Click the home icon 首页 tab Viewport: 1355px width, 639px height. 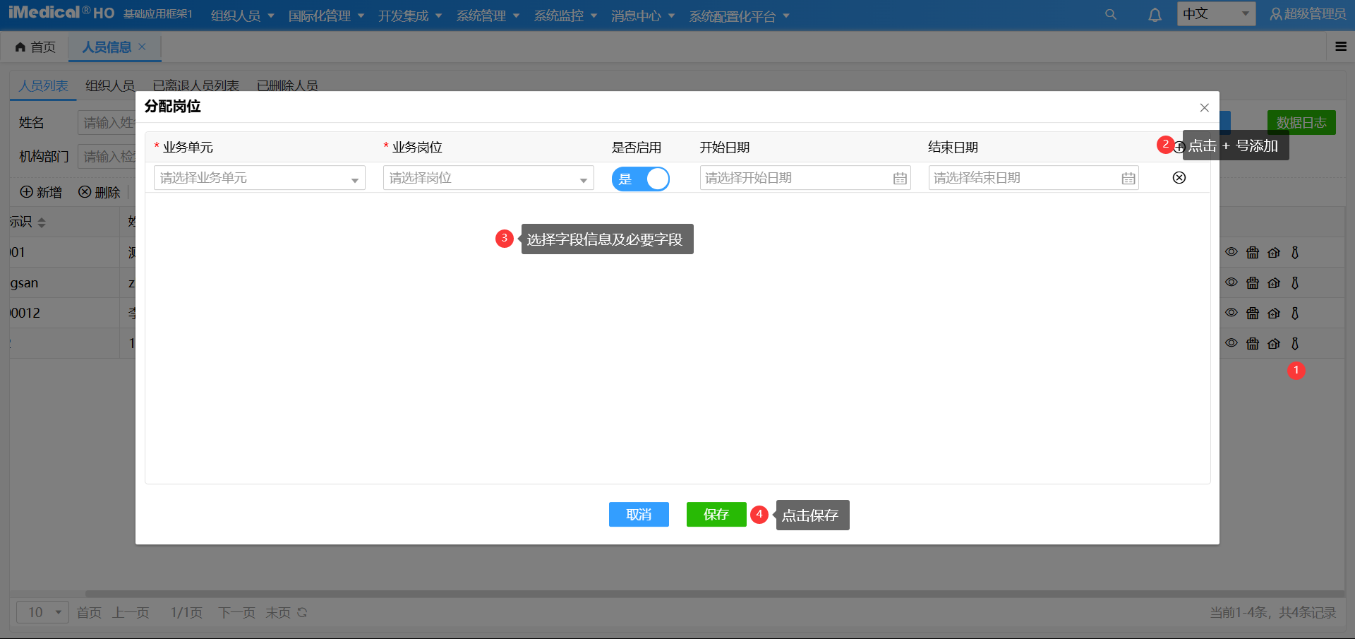pos(35,47)
